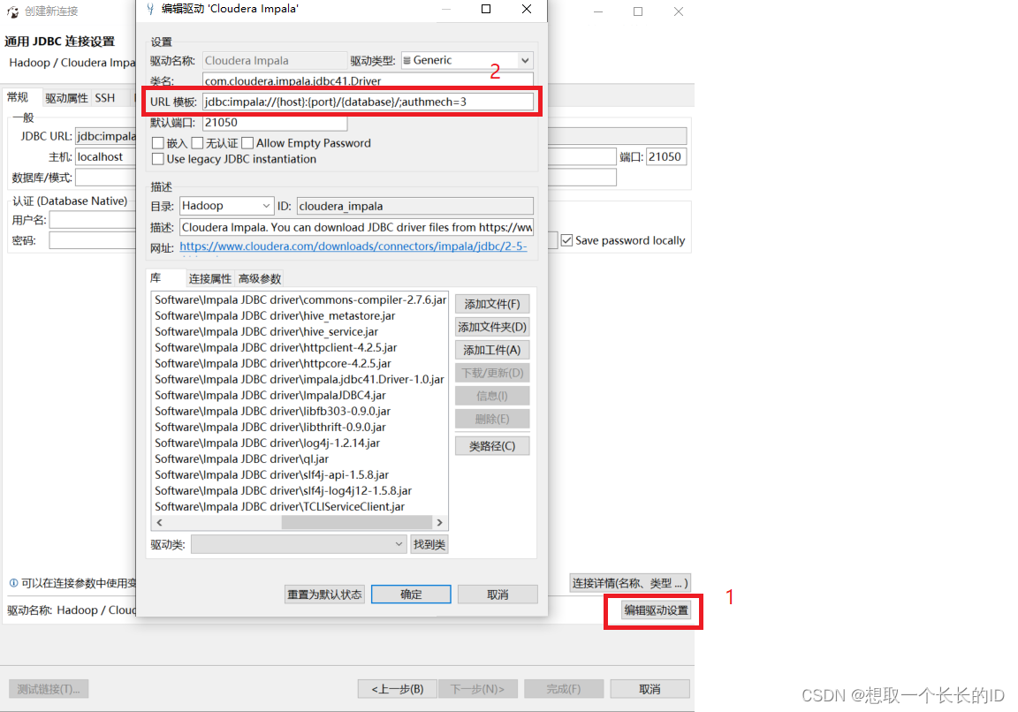This screenshot has height=712, width=1018.
Task: Select libfb303-0.9.0.jar entry
Action: (273, 411)
